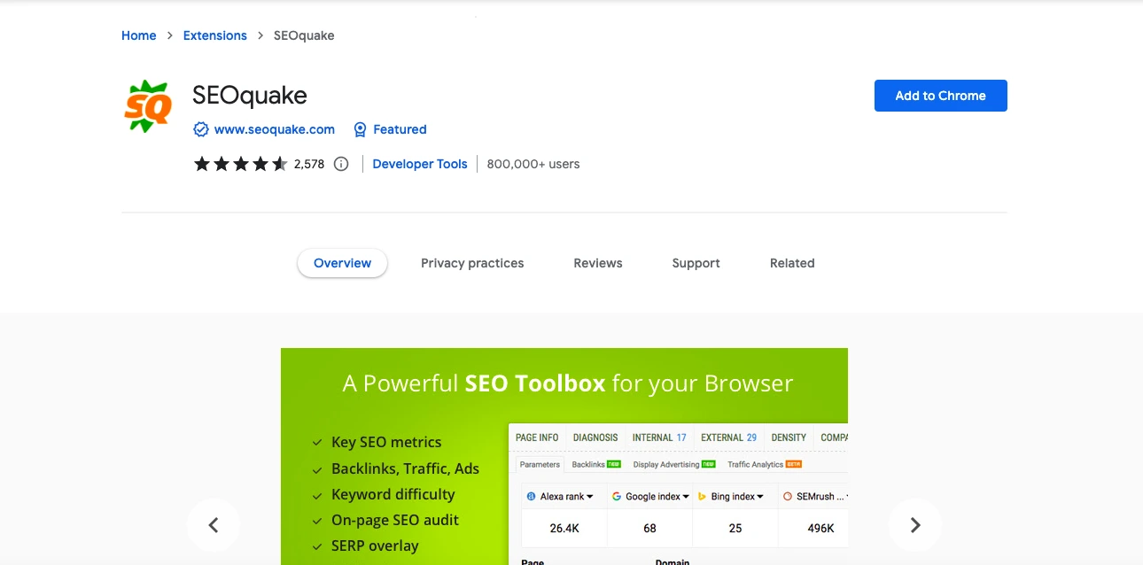Screen dimensions: 1143x565
Task: Click the 'A Powerful SEO Toolbox' heading
Action: tap(568, 383)
